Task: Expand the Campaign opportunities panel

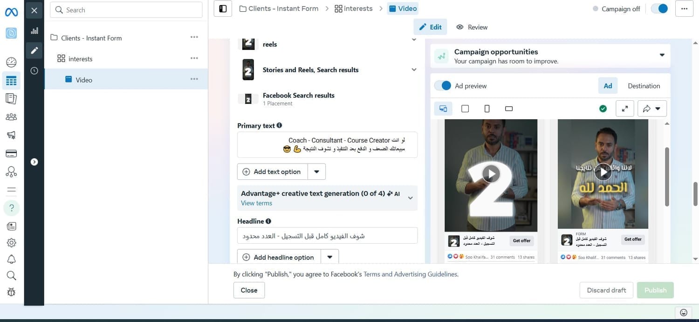Action: point(662,55)
